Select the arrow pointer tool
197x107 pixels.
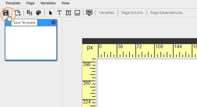pyautogui.click(x=50, y=13)
